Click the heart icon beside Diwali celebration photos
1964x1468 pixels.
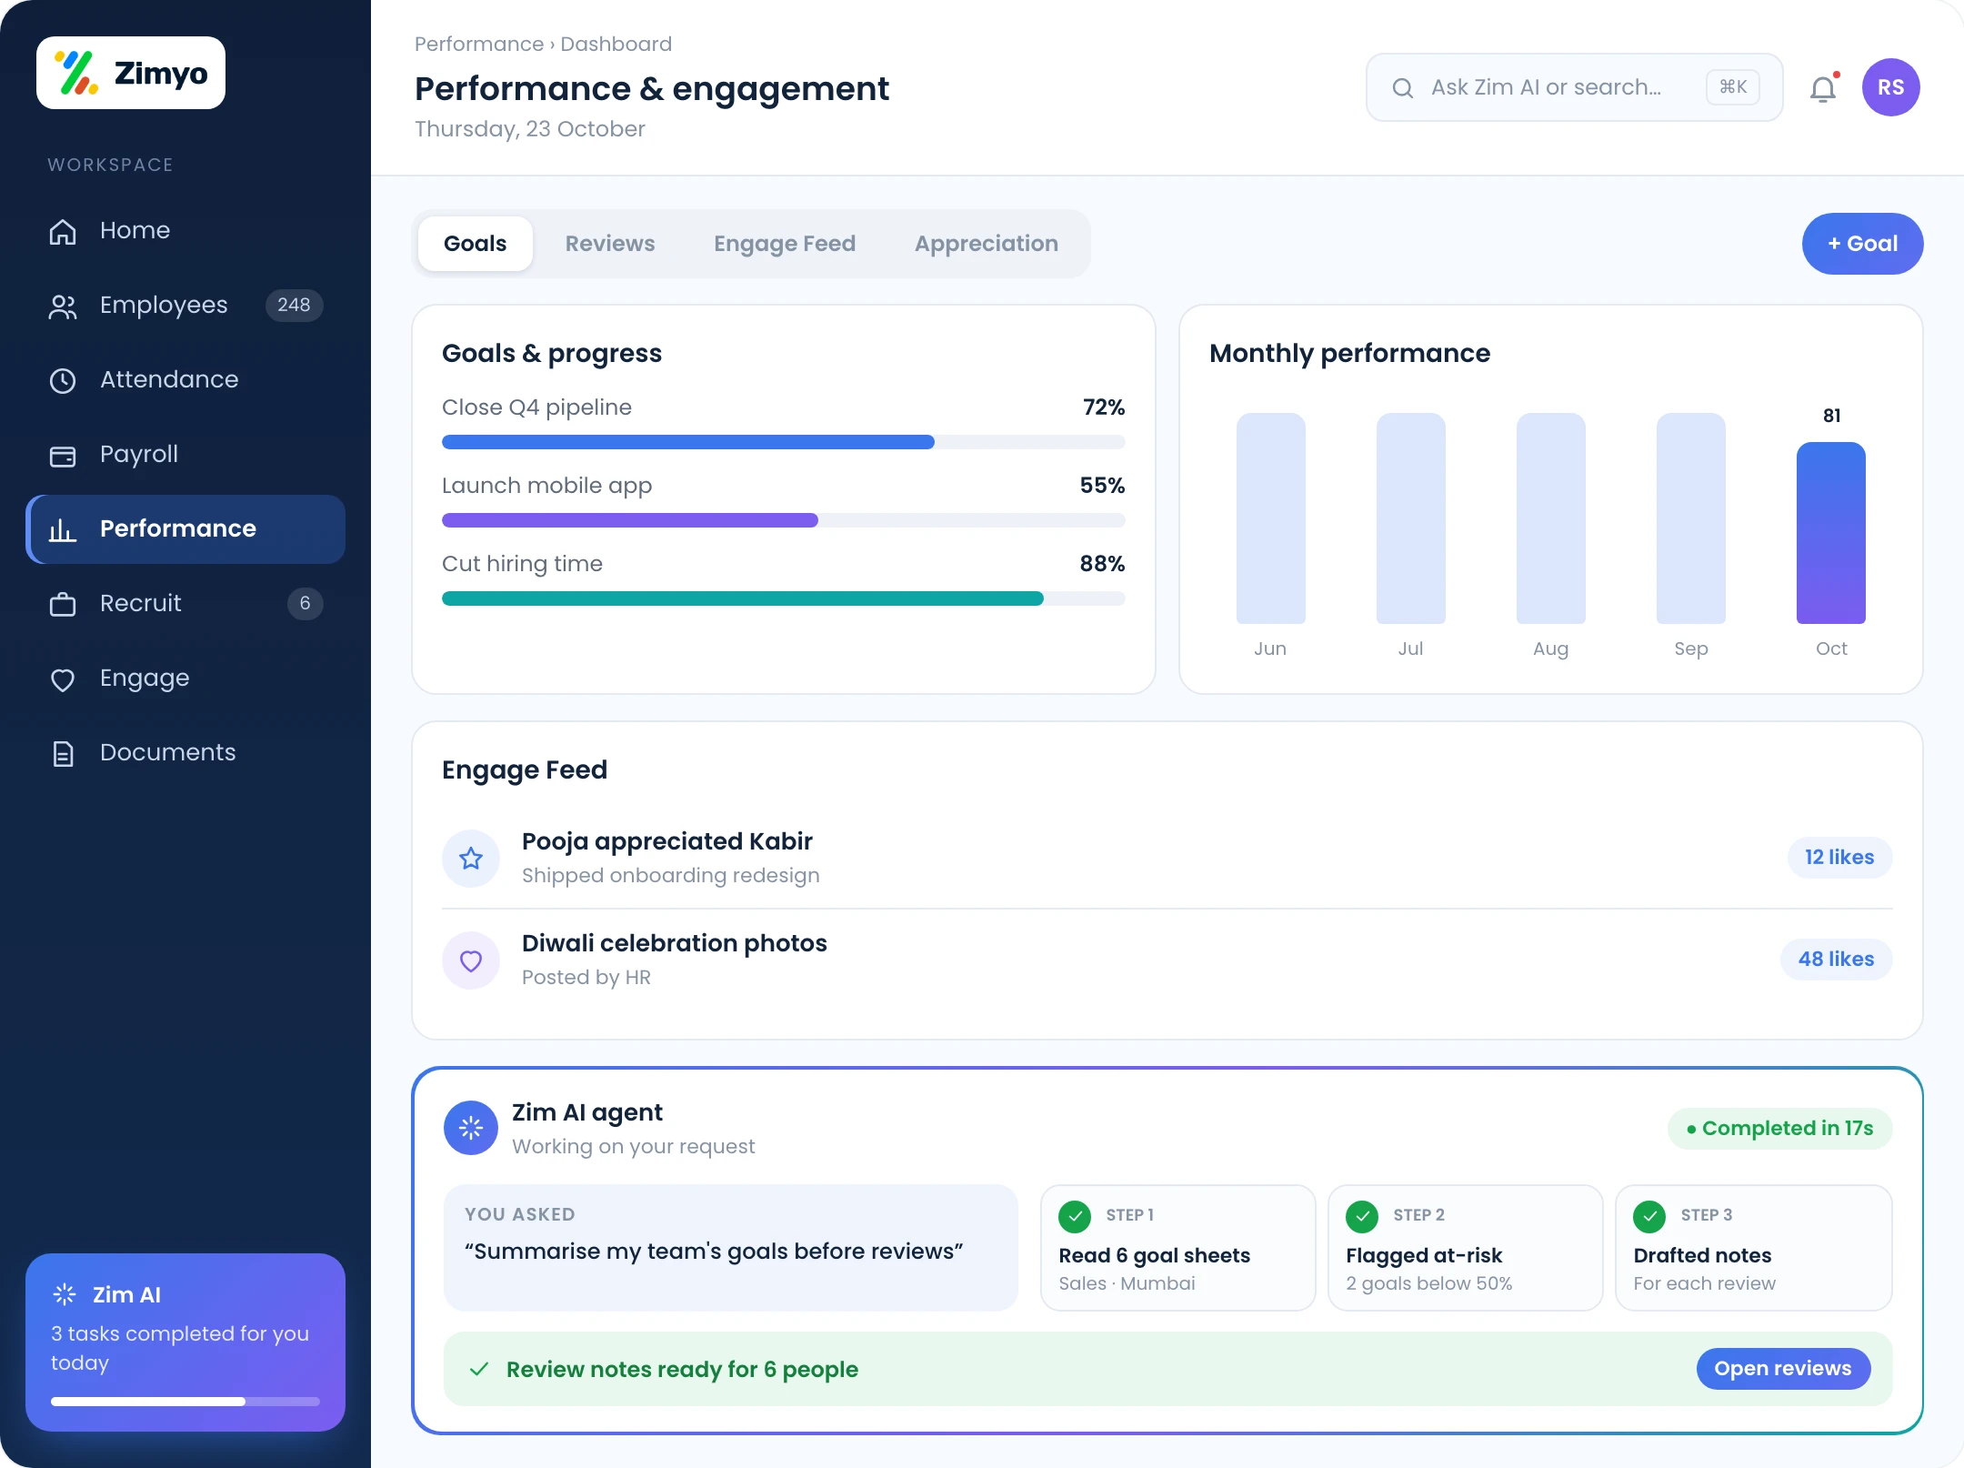coord(471,960)
